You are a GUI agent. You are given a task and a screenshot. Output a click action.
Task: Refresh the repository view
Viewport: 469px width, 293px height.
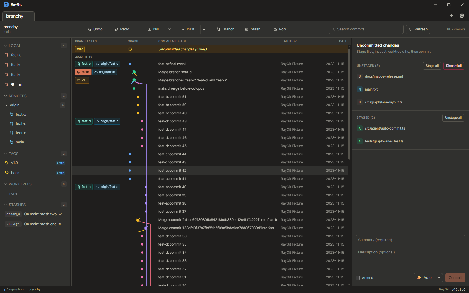click(x=418, y=29)
